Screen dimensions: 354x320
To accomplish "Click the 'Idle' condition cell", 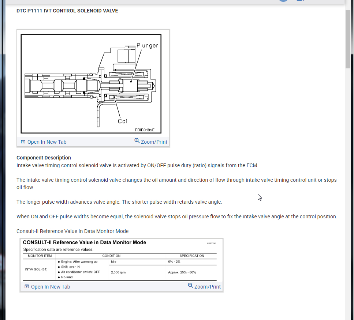I will pyautogui.click(x=113, y=261).
